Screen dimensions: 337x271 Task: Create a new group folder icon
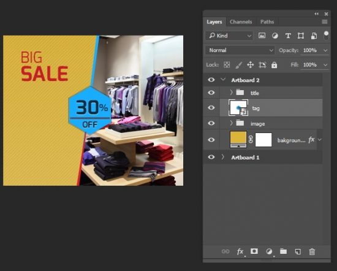click(283, 251)
